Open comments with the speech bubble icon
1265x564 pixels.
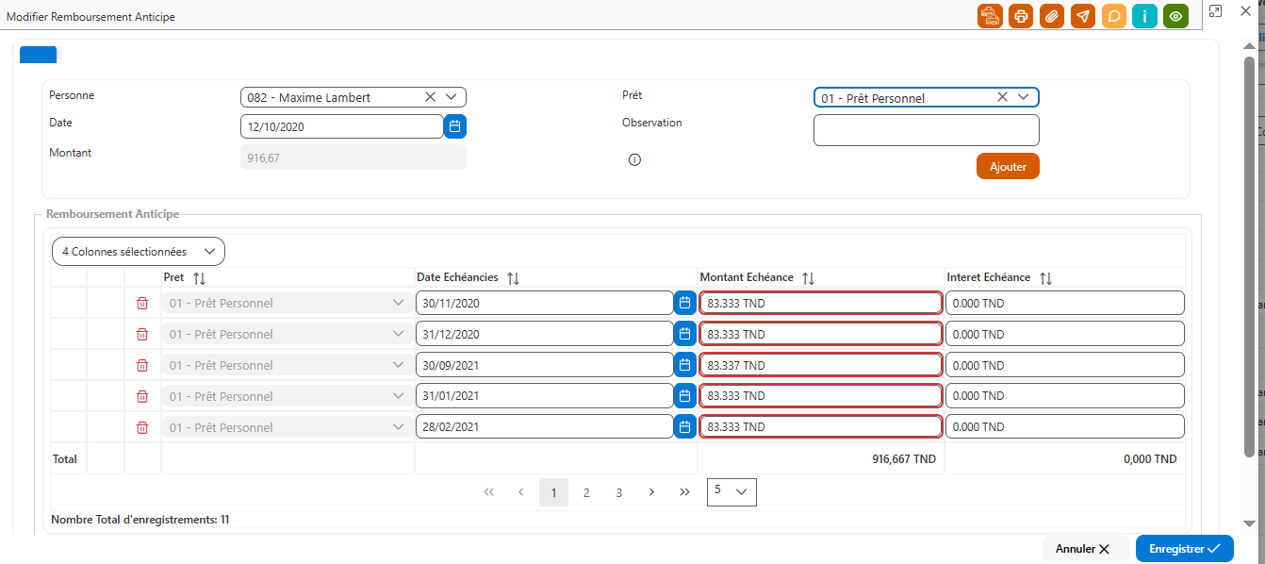coord(1114,16)
